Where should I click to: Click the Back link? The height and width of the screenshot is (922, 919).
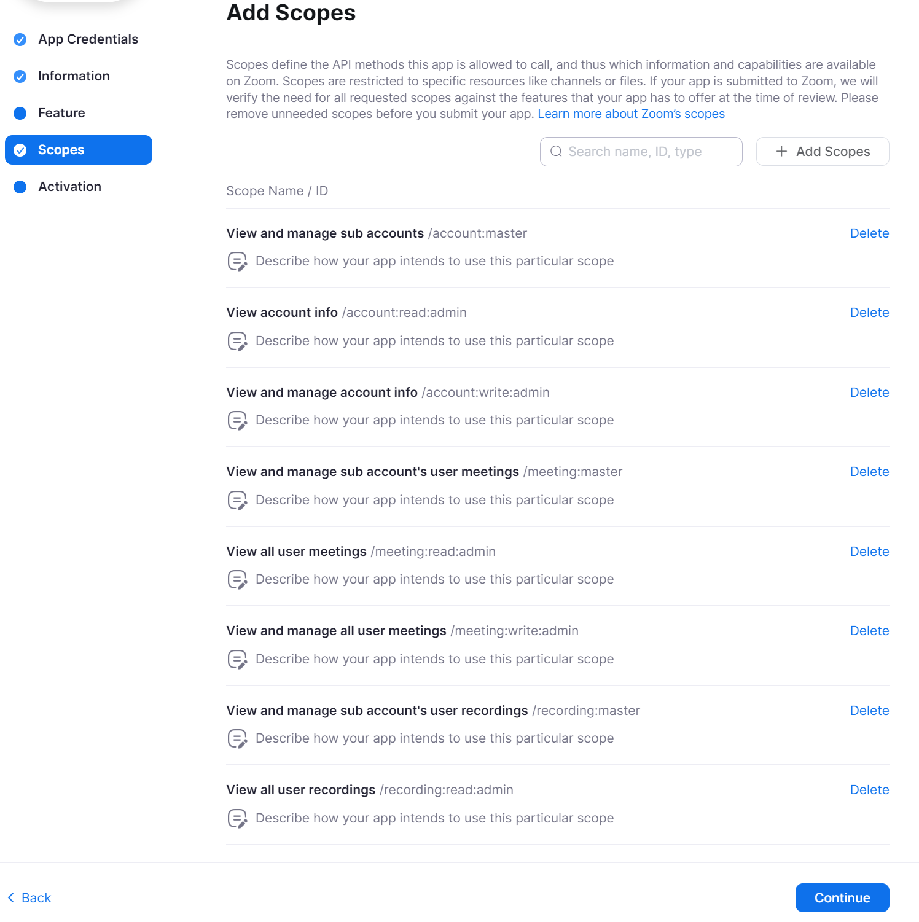pos(28,897)
